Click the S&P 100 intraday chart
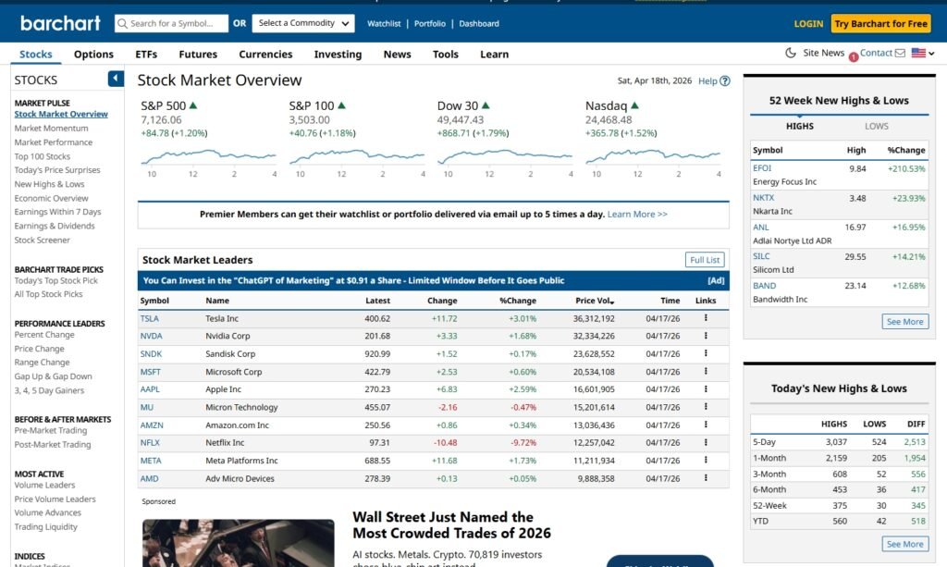 357,157
